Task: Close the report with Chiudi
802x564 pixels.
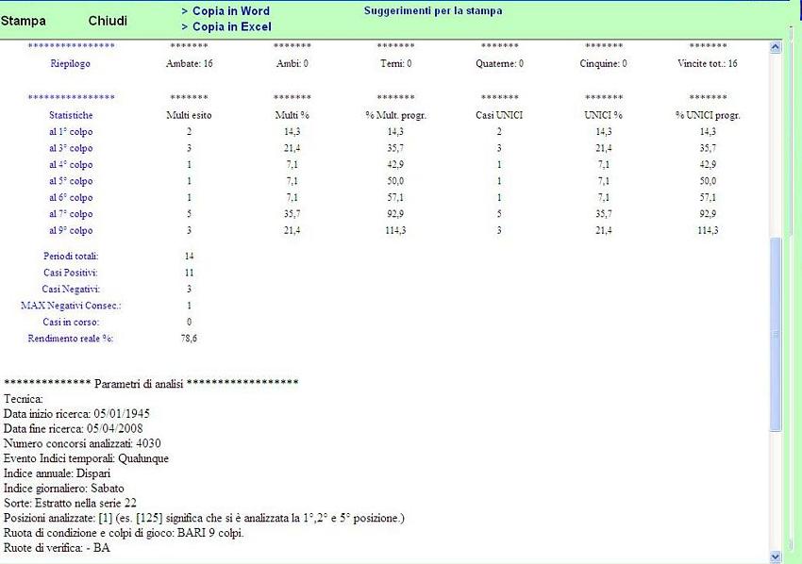Action: 108,20
